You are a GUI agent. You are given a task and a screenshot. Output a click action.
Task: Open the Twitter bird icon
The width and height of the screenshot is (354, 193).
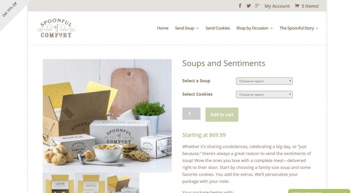[x=249, y=6]
